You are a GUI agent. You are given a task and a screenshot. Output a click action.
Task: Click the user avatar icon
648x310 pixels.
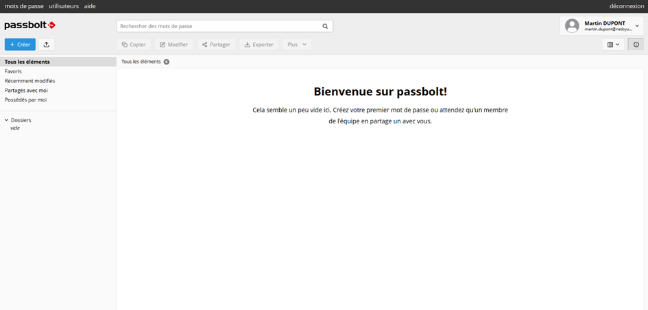572,26
